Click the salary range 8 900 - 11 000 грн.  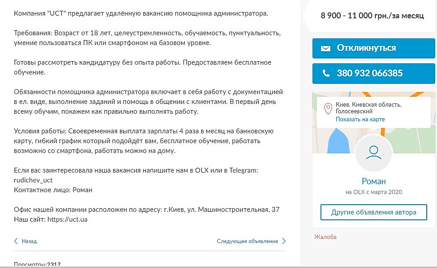tap(372, 16)
